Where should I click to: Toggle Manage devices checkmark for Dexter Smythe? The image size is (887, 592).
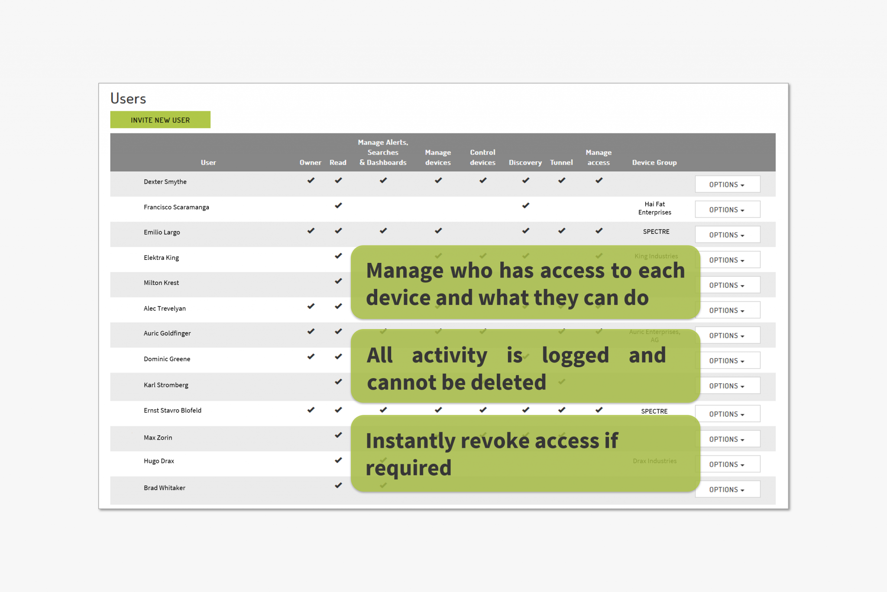point(438,180)
